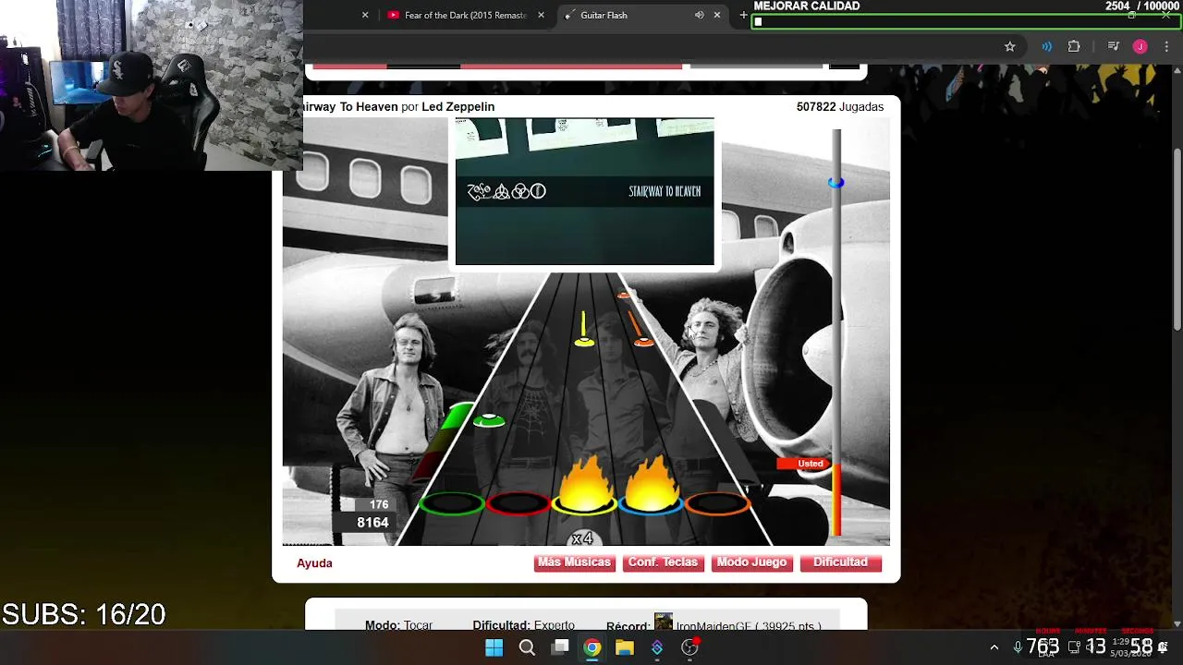Click the page vertical scrollbar
The image size is (1183, 665).
pos(1177,240)
